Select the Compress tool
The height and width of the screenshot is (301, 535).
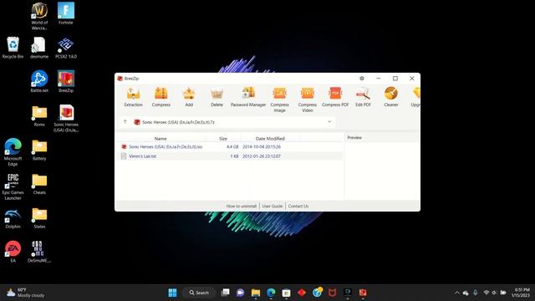pos(161,97)
